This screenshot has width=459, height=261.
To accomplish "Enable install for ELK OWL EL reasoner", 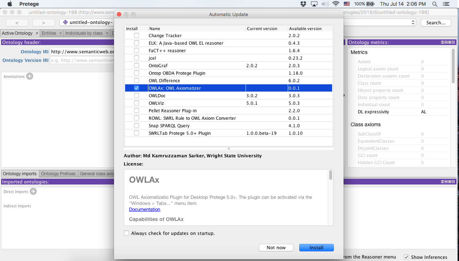I will [137, 43].
